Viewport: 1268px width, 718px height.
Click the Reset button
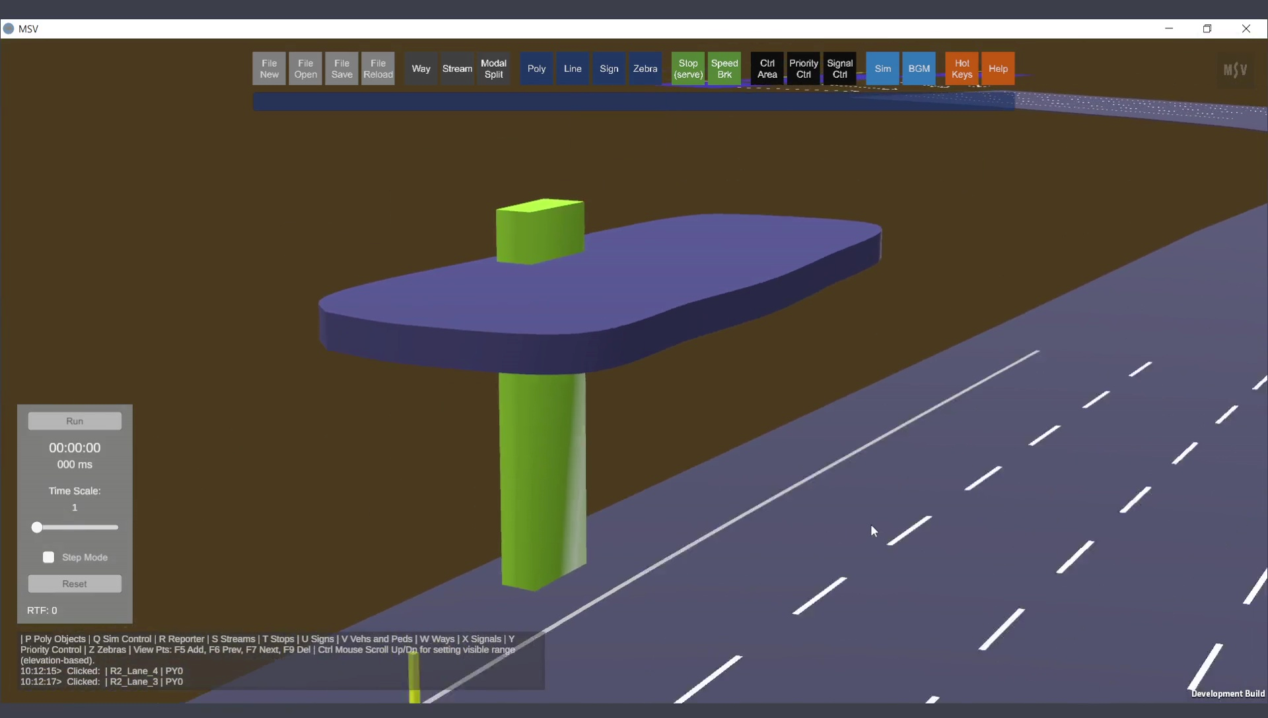click(75, 584)
